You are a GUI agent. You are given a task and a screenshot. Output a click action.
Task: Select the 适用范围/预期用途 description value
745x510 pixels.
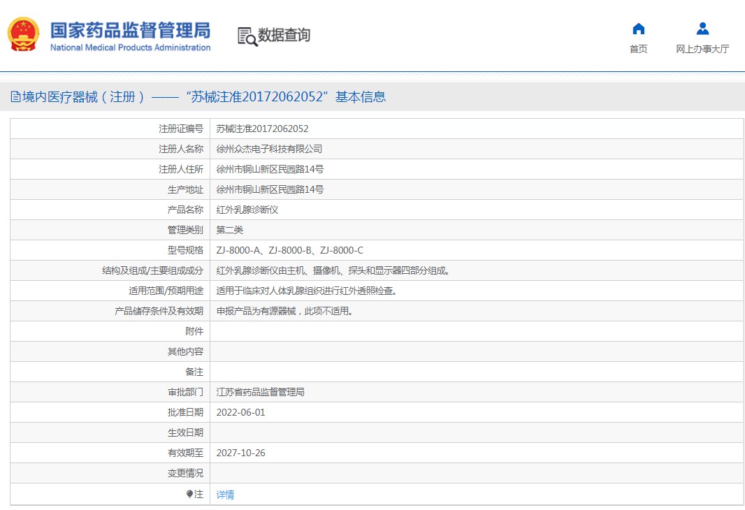coord(307,291)
